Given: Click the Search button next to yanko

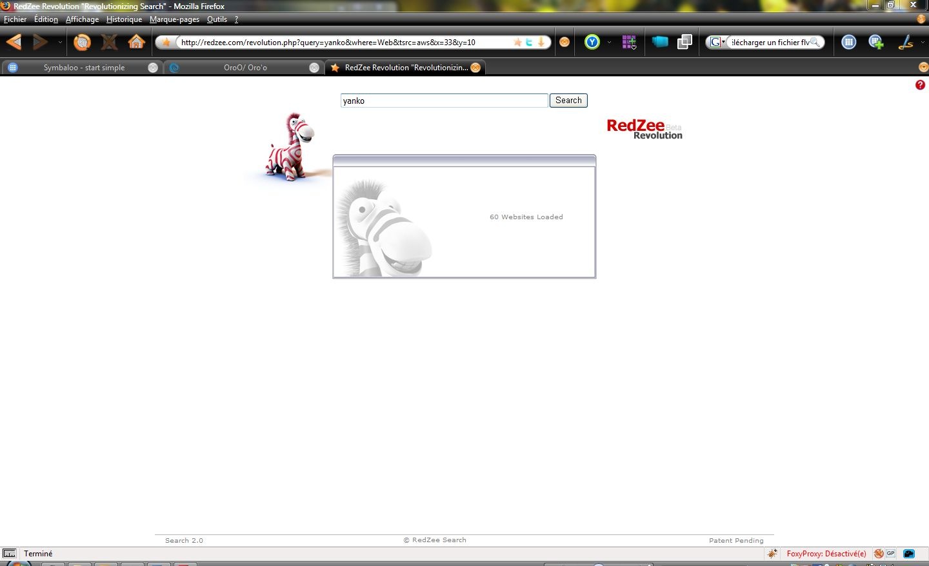Looking at the screenshot, I should click(568, 101).
